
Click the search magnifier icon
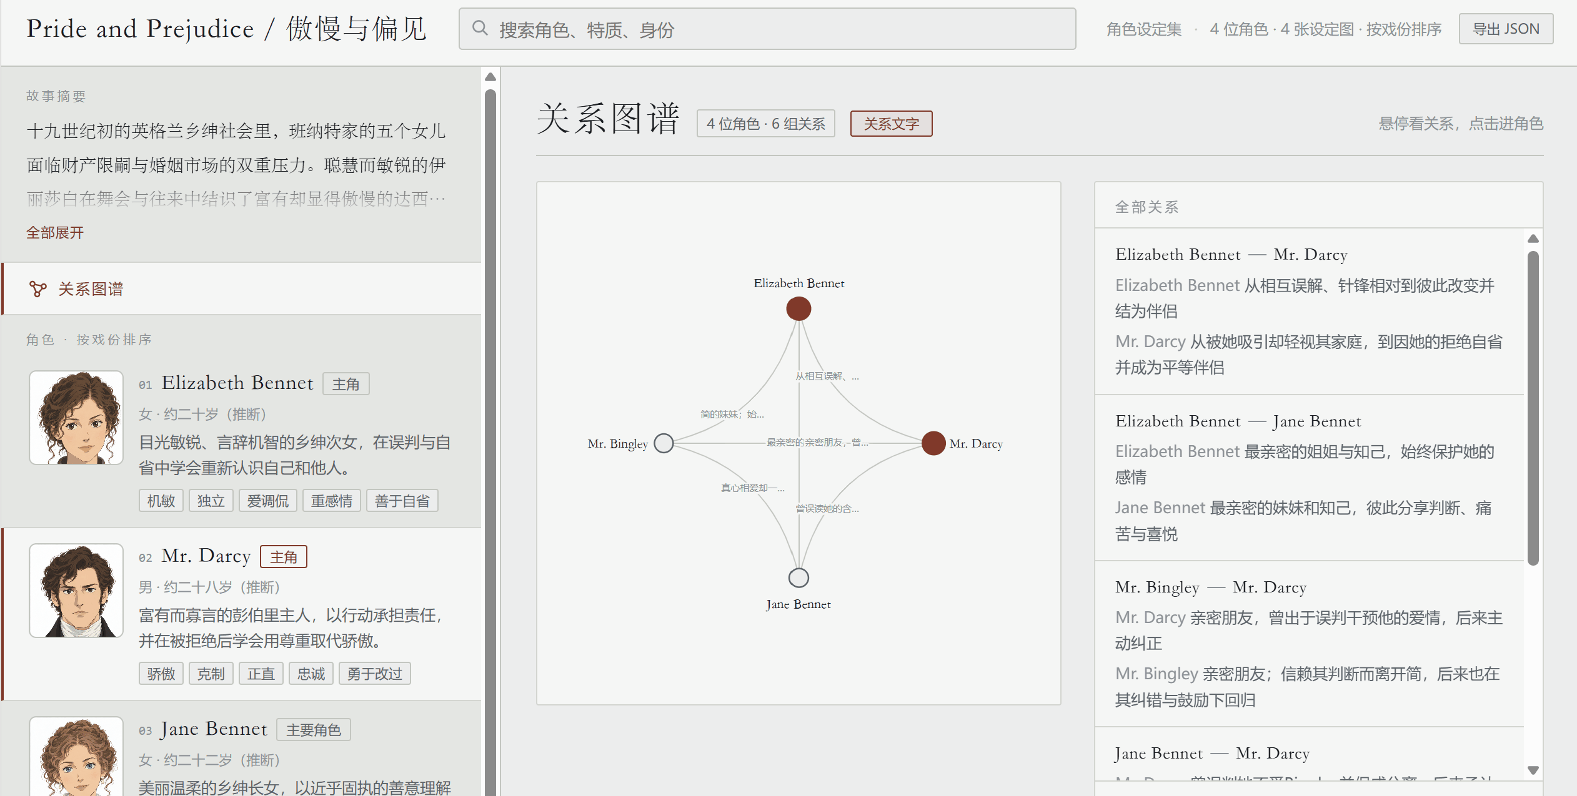point(480,28)
